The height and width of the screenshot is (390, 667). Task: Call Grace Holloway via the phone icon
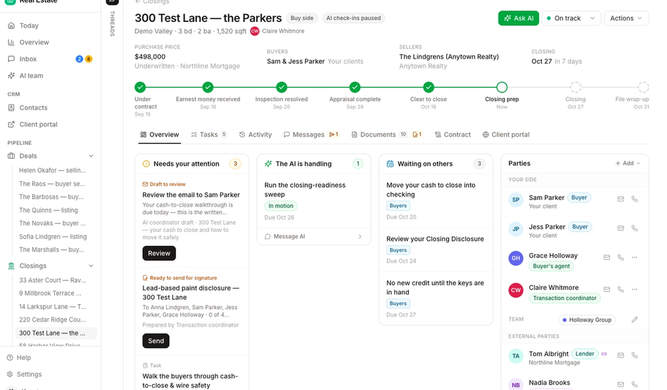620,257
